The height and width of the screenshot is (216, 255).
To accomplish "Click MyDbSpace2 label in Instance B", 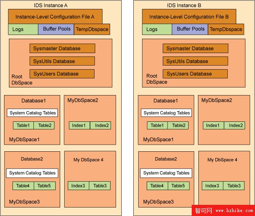I will tap(217, 100).
